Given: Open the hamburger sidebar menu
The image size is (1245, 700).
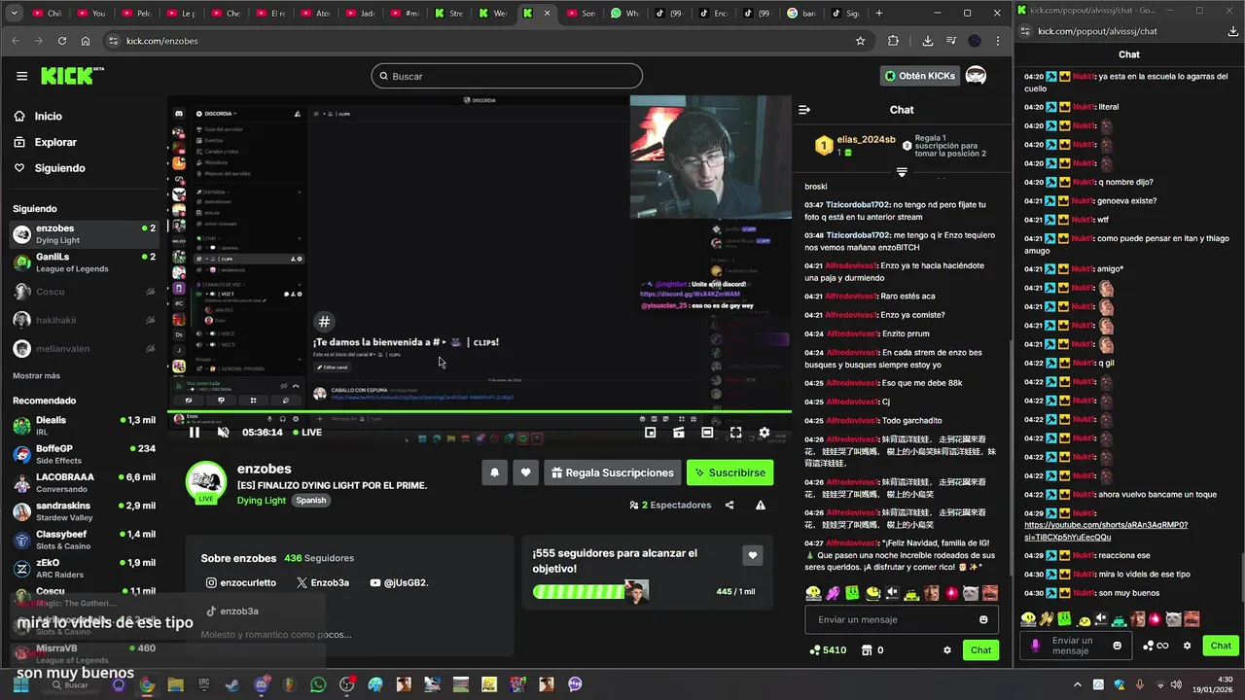Looking at the screenshot, I should (21, 76).
